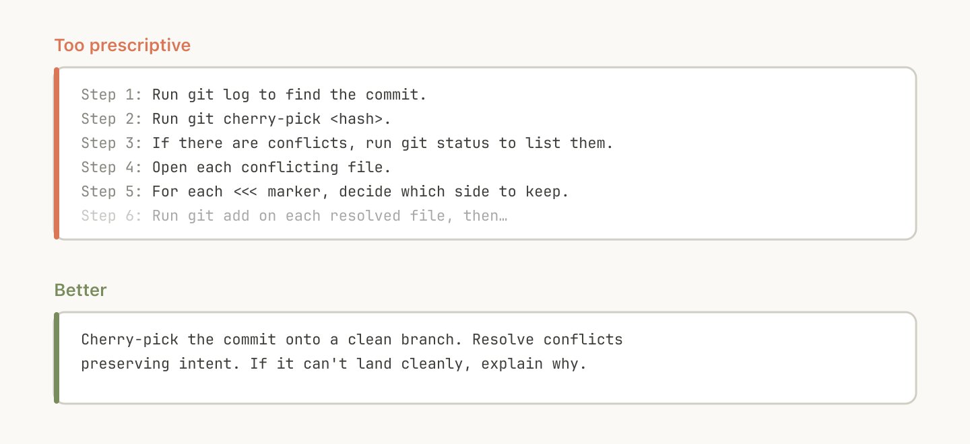Select "Open each conflicting file" line
970x444 pixels.
(271, 168)
